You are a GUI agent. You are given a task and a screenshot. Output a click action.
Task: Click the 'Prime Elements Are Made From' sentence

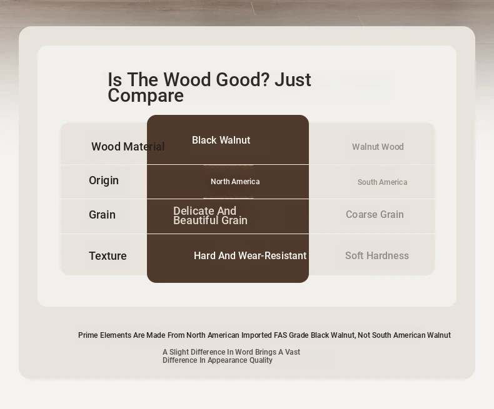point(265,335)
